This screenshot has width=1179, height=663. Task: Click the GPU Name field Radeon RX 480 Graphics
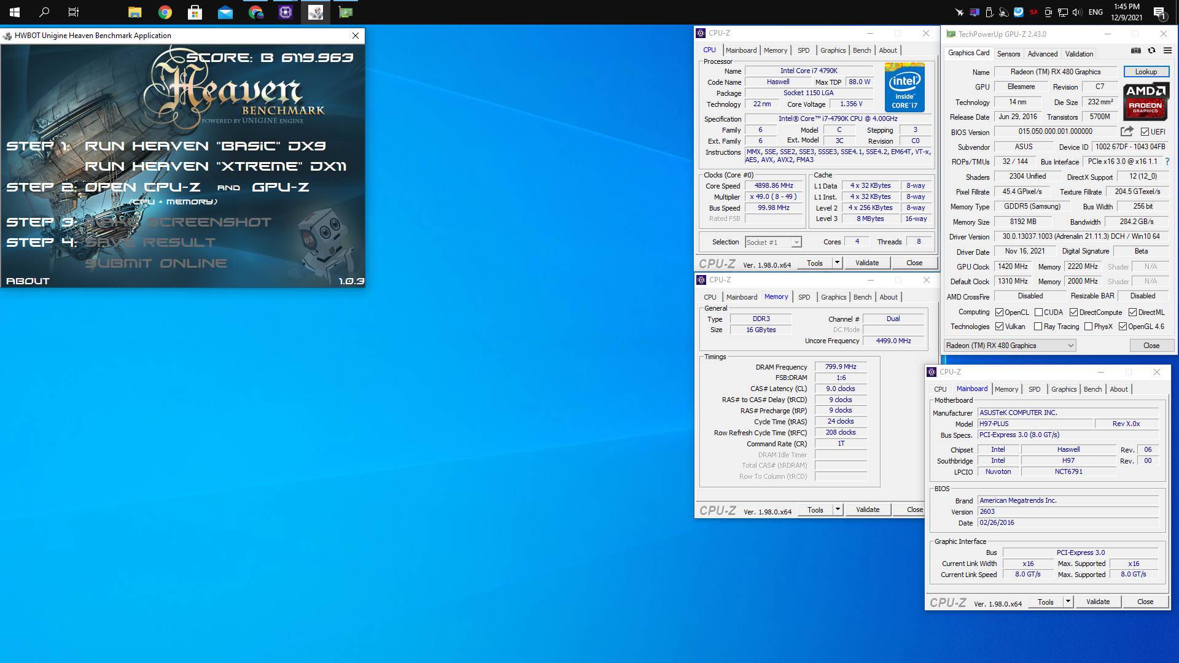tap(1056, 72)
